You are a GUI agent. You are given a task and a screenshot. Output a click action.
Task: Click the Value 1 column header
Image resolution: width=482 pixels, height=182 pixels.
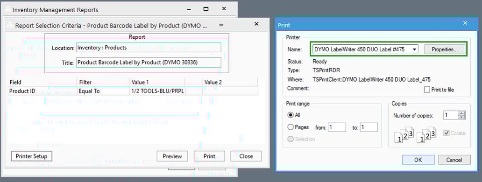[x=157, y=82]
